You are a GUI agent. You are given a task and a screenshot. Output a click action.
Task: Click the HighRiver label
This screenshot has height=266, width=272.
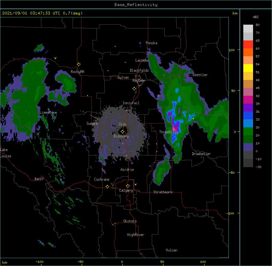pyautogui.click(x=136, y=235)
